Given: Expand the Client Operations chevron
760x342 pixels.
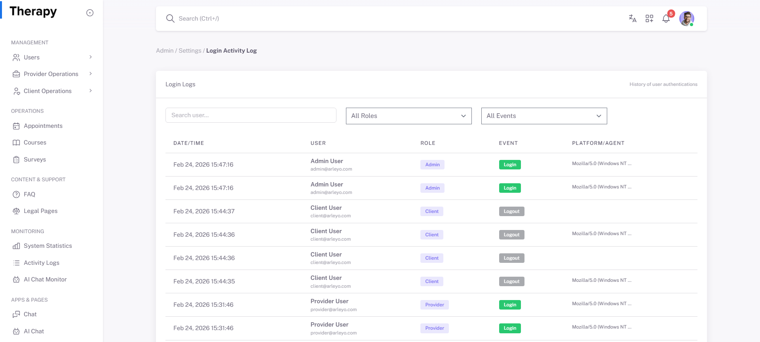Looking at the screenshot, I should [x=91, y=91].
